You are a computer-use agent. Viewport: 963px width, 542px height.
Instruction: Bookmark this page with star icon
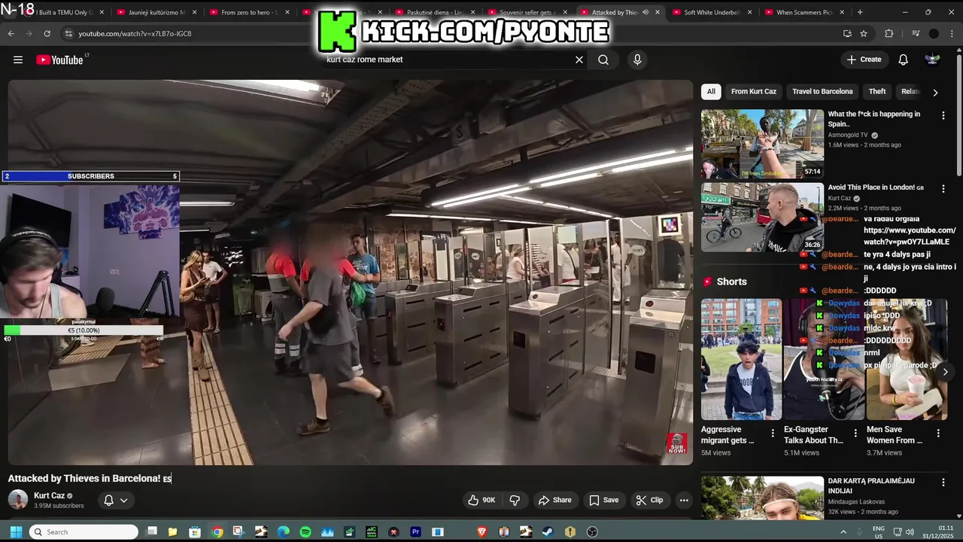(864, 33)
